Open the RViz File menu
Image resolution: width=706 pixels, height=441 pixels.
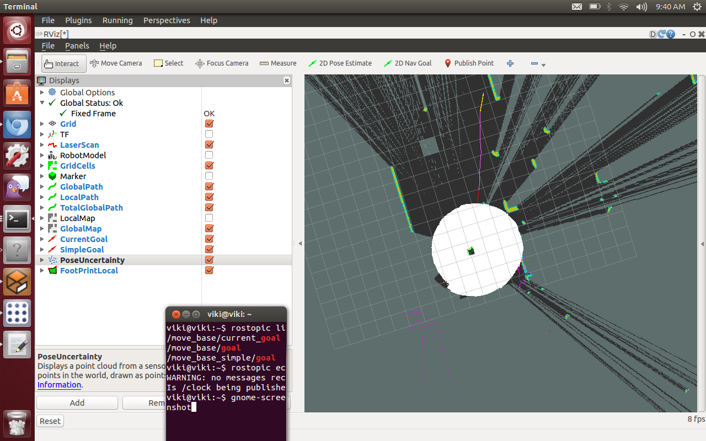[48, 46]
